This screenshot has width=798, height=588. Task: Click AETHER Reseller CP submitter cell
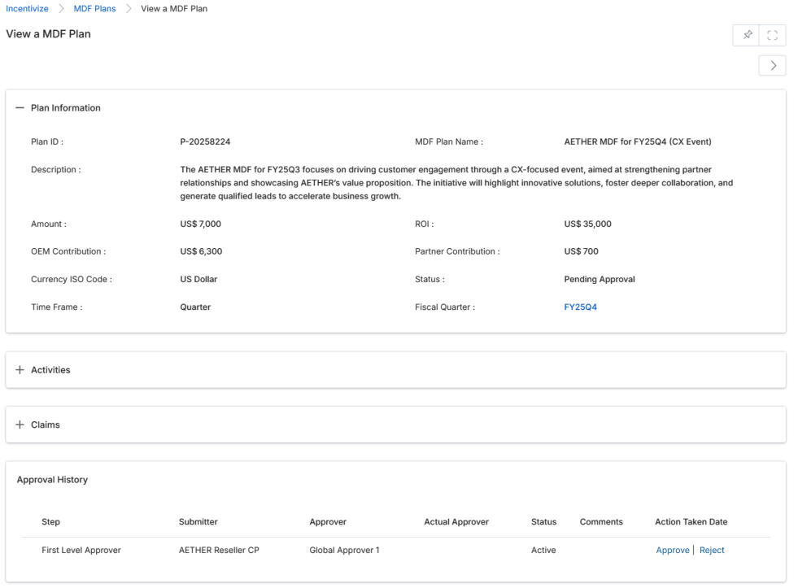click(219, 551)
